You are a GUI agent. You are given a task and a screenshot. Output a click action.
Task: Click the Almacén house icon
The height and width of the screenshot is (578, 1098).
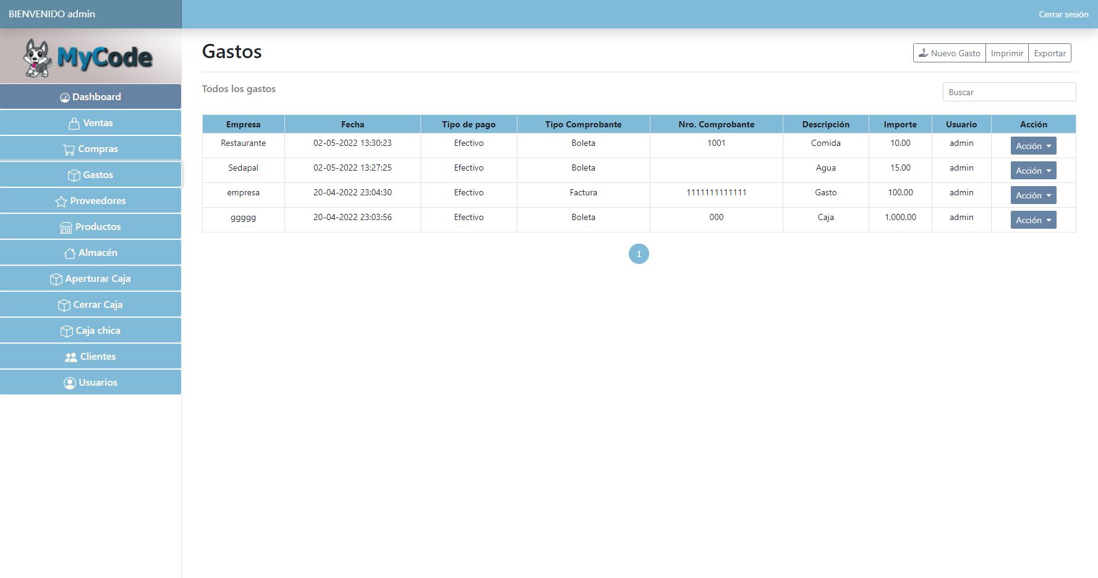click(x=69, y=253)
